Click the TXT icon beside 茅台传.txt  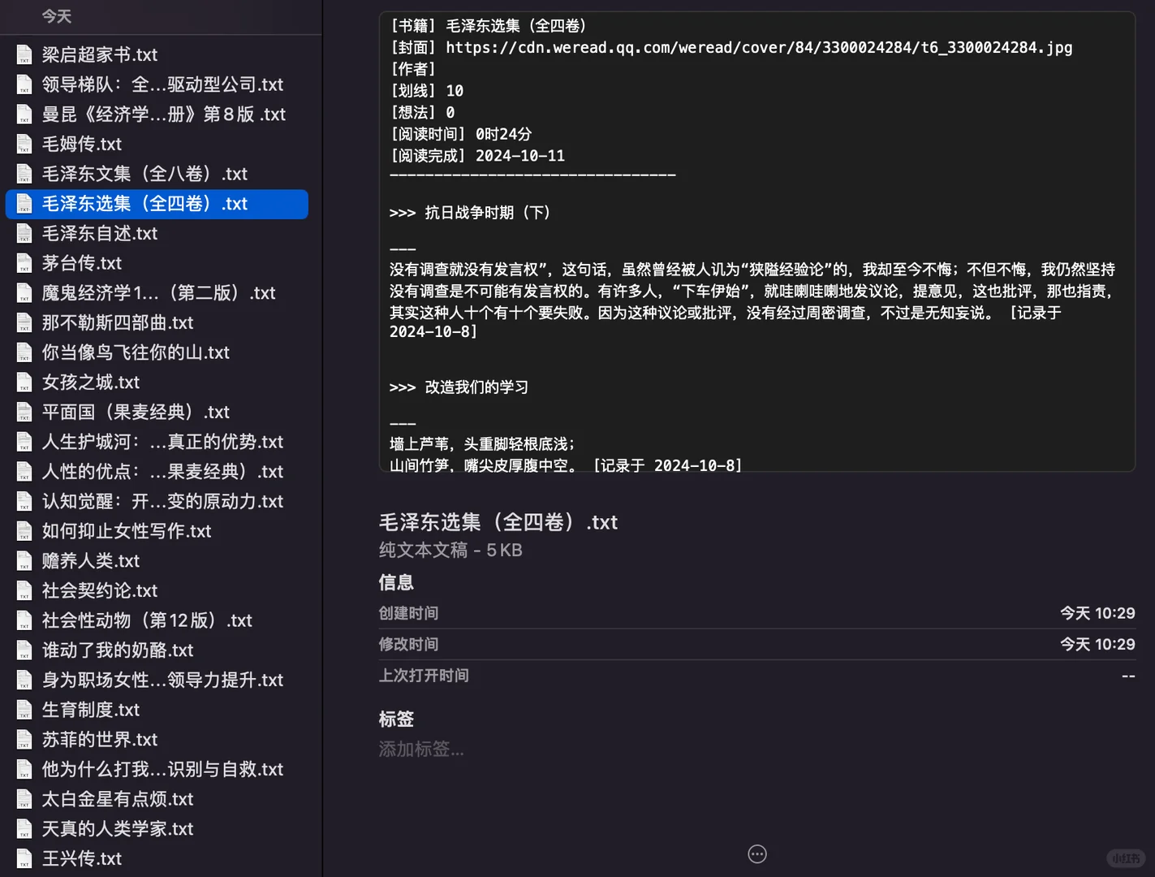point(24,263)
